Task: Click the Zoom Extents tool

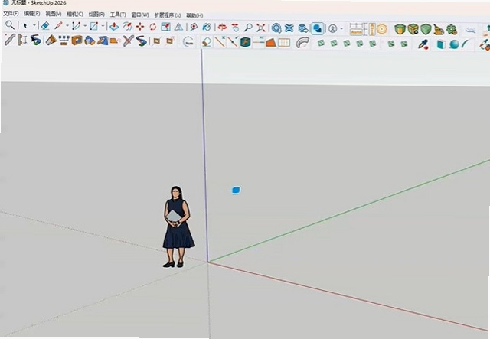Action: point(261,28)
